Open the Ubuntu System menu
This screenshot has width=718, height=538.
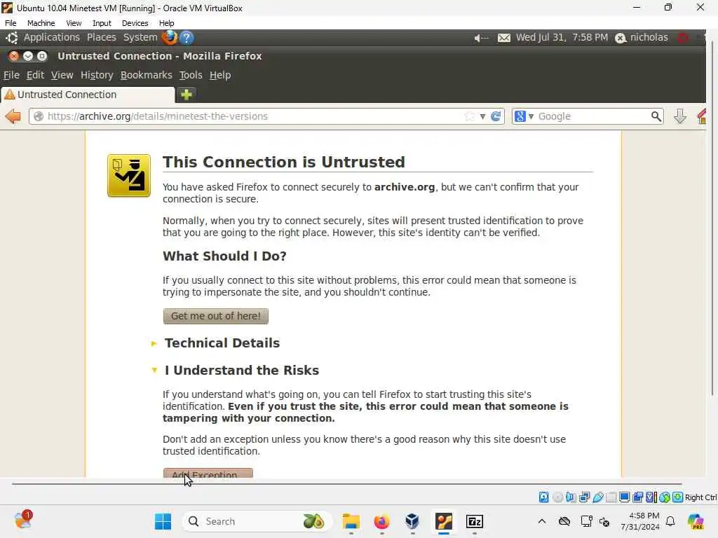(x=140, y=38)
